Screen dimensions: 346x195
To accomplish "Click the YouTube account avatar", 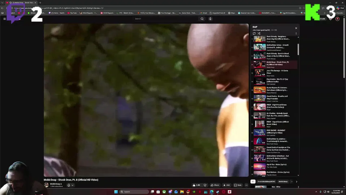I will point(337,19).
